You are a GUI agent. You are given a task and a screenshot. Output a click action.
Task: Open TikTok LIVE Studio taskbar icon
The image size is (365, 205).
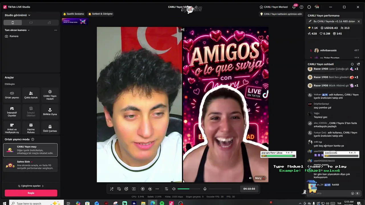(171, 203)
